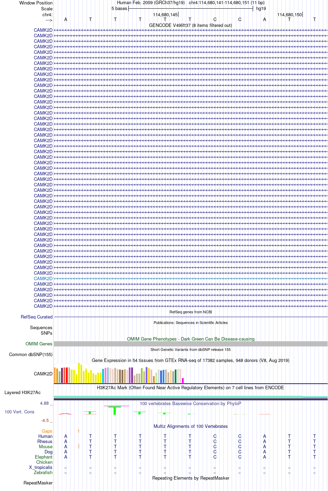Click CAMK2D label beside the GTEx bar chart
The height and width of the screenshot is (491, 328).
coord(43,374)
